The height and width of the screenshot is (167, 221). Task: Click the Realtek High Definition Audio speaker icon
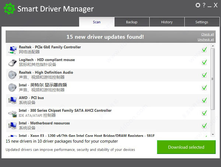13,75
